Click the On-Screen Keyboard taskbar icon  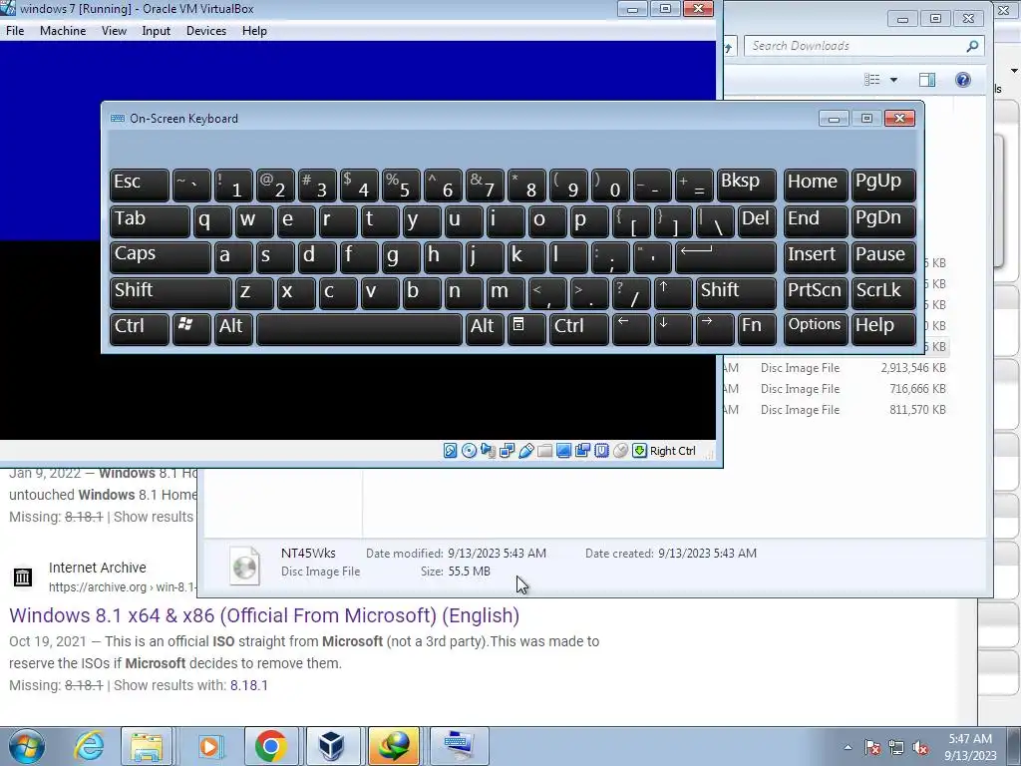pos(459,746)
